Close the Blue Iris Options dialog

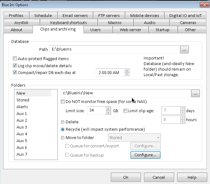(203, 5)
